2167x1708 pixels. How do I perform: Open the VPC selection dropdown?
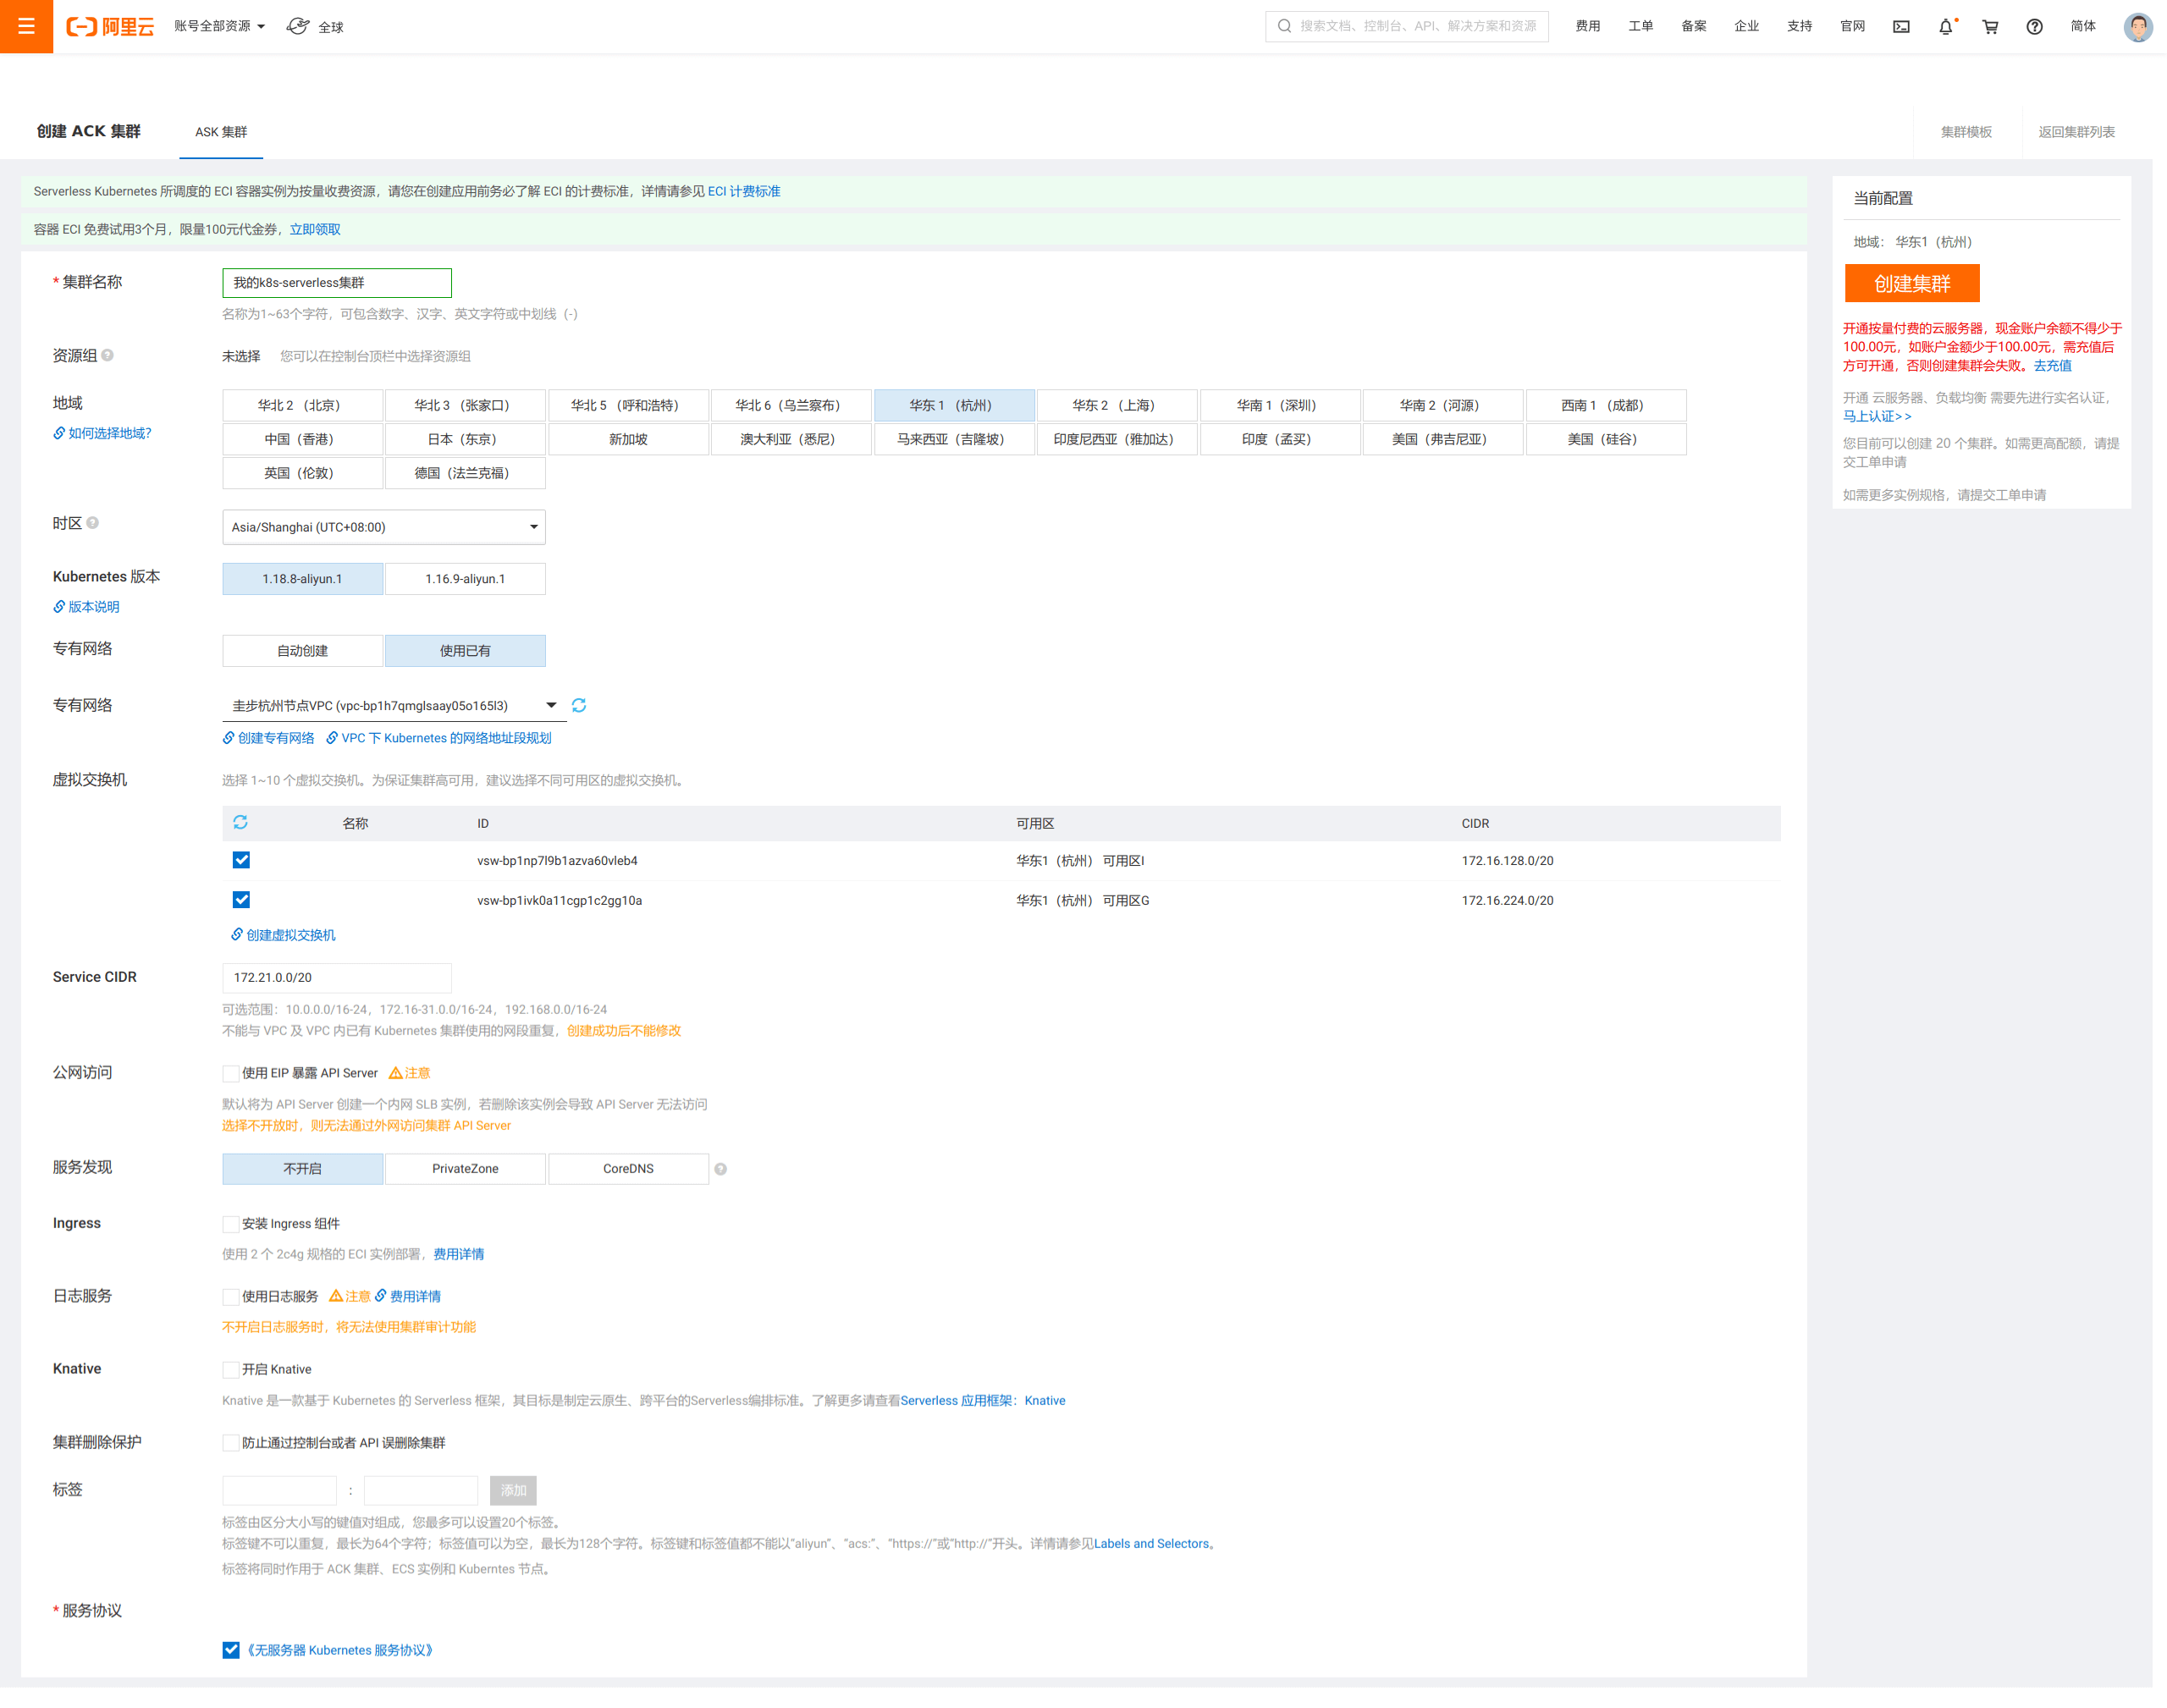(394, 706)
